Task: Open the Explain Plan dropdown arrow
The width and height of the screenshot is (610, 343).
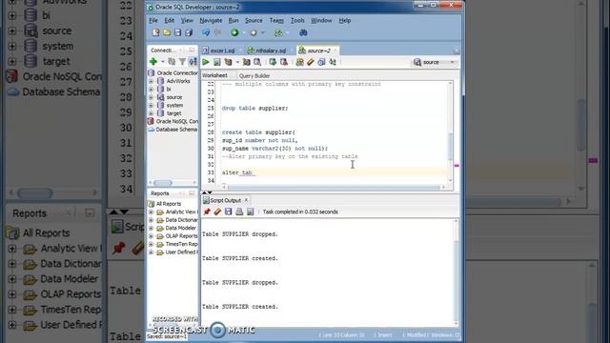Action: click(x=237, y=62)
